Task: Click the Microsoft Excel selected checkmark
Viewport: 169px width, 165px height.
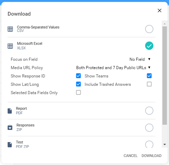Action: [x=149, y=46]
